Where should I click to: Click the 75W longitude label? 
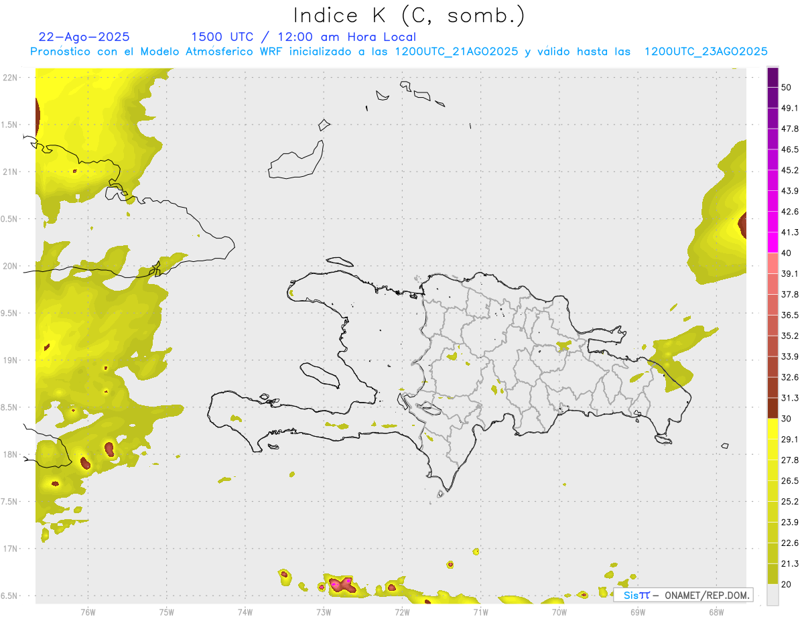tap(167, 612)
